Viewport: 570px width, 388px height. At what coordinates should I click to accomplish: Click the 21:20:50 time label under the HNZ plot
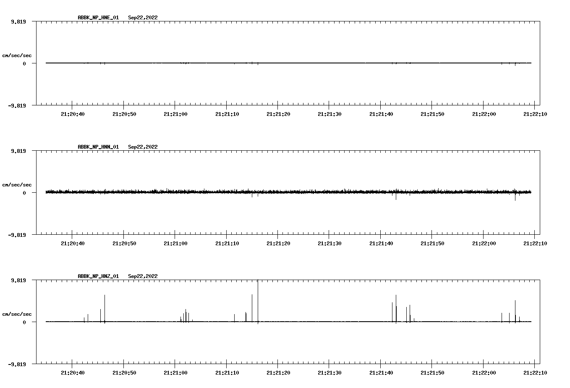tap(124, 372)
